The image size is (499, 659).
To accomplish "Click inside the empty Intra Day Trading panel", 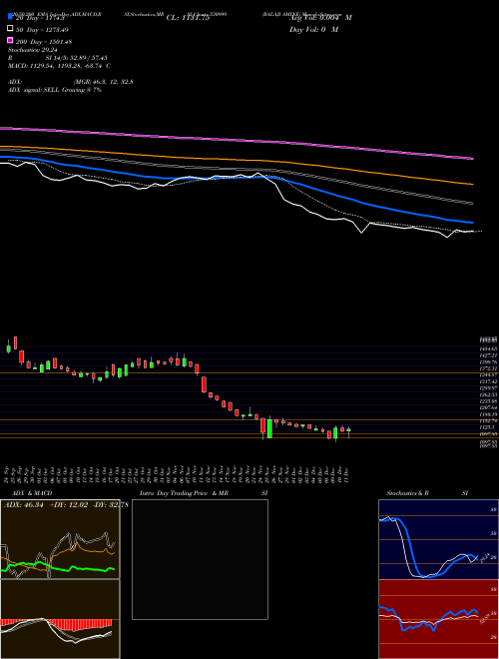I will pos(200,559).
